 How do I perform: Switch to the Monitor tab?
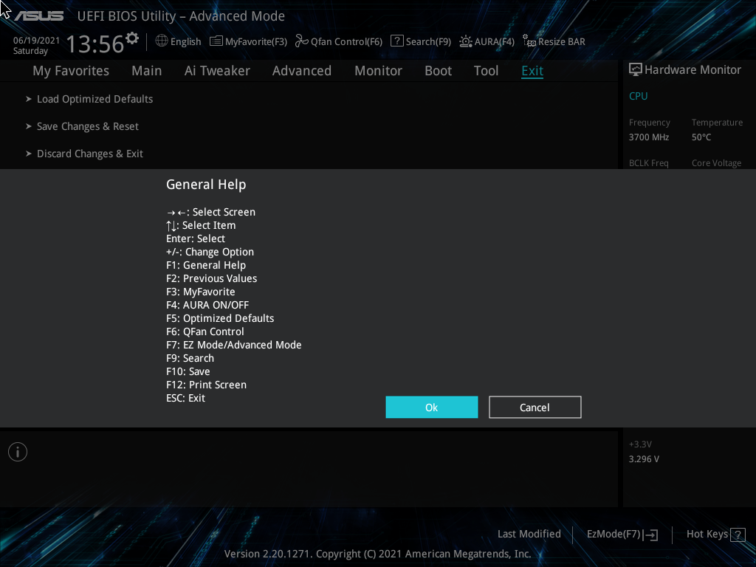click(x=378, y=70)
